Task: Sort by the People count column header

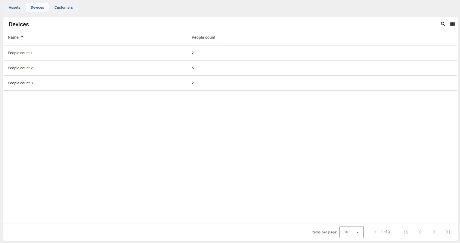Action: pos(203,37)
